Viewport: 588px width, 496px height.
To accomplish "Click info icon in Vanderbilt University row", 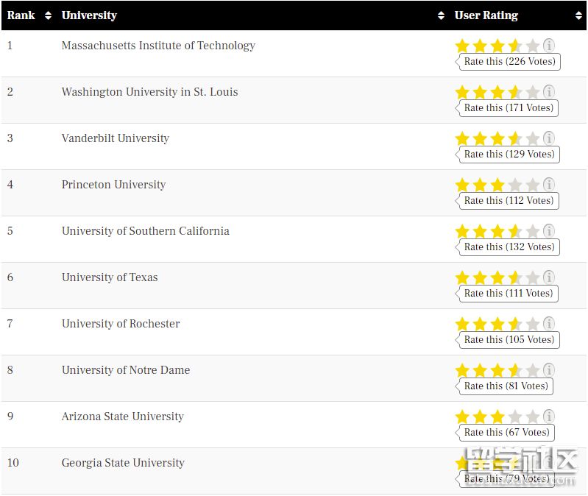I will 549,138.
